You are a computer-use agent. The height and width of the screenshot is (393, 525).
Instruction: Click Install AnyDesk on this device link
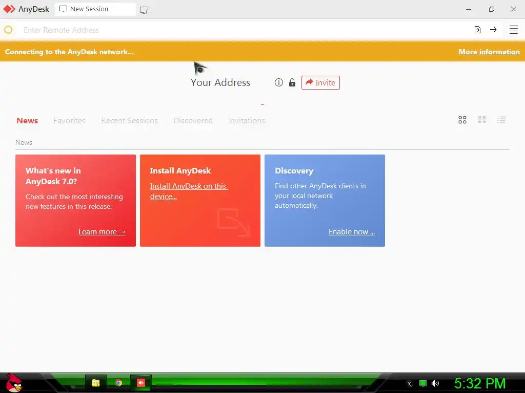189,191
